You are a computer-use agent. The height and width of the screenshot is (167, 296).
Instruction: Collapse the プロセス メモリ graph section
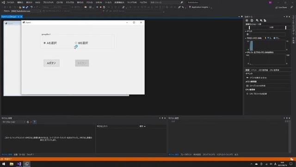[x=246, y=38]
